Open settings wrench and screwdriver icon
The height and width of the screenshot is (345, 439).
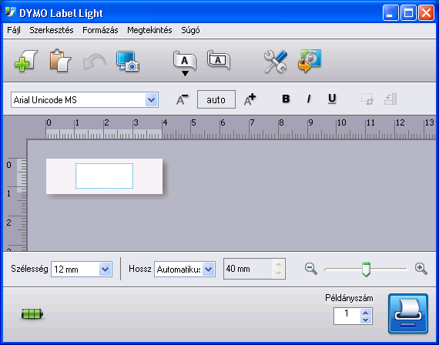click(276, 62)
